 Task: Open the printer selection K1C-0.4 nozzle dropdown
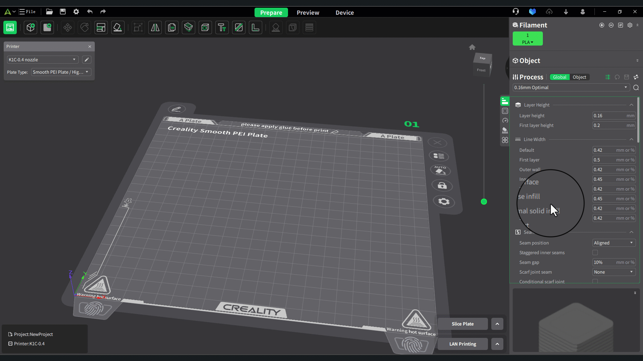click(x=42, y=60)
